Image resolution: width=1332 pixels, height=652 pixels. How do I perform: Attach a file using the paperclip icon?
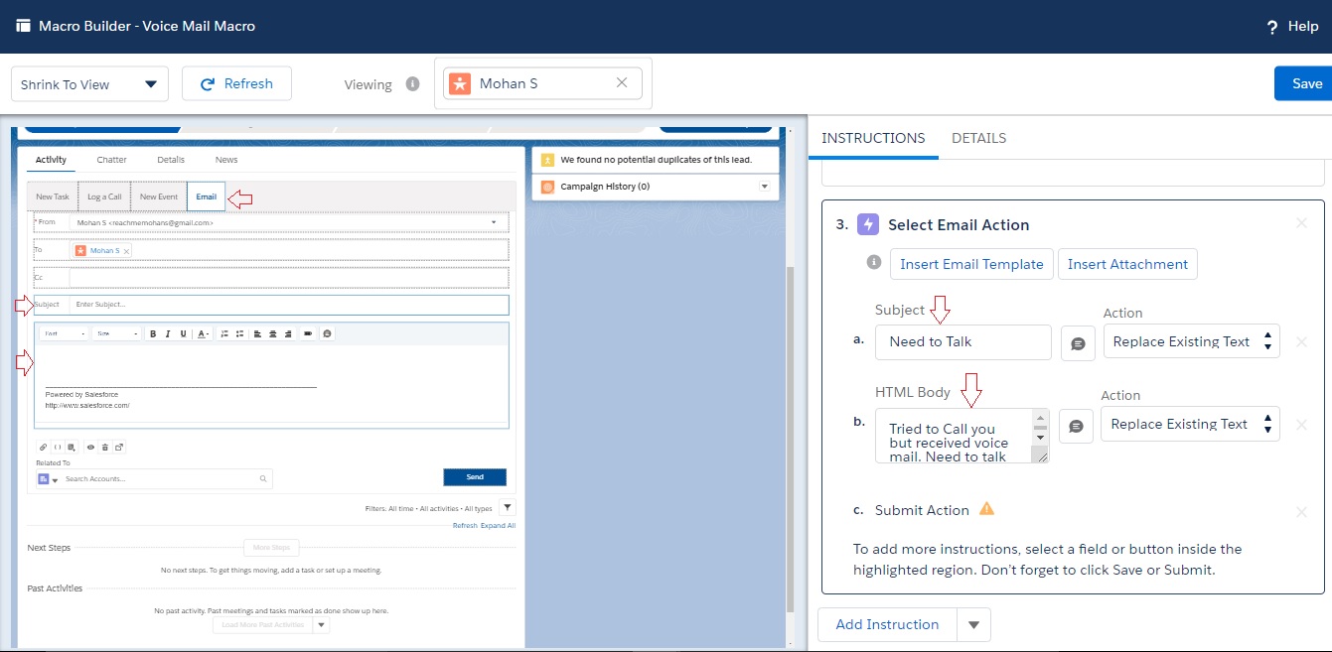point(44,447)
